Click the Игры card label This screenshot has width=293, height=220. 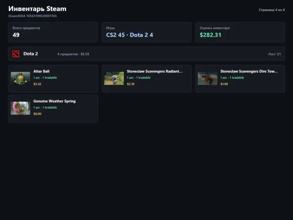110,28
